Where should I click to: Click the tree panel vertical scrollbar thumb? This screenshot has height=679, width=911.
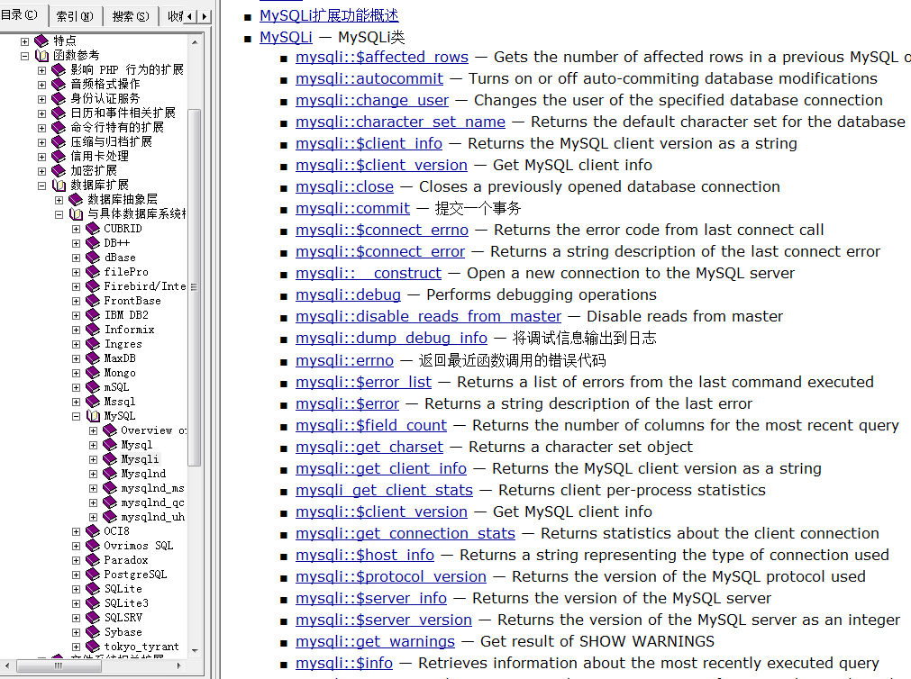click(195, 287)
